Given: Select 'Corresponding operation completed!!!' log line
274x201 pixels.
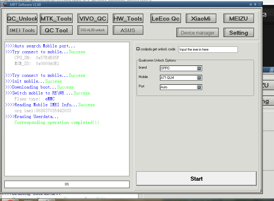Looking at the screenshot, I should click(x=57, y=122).
